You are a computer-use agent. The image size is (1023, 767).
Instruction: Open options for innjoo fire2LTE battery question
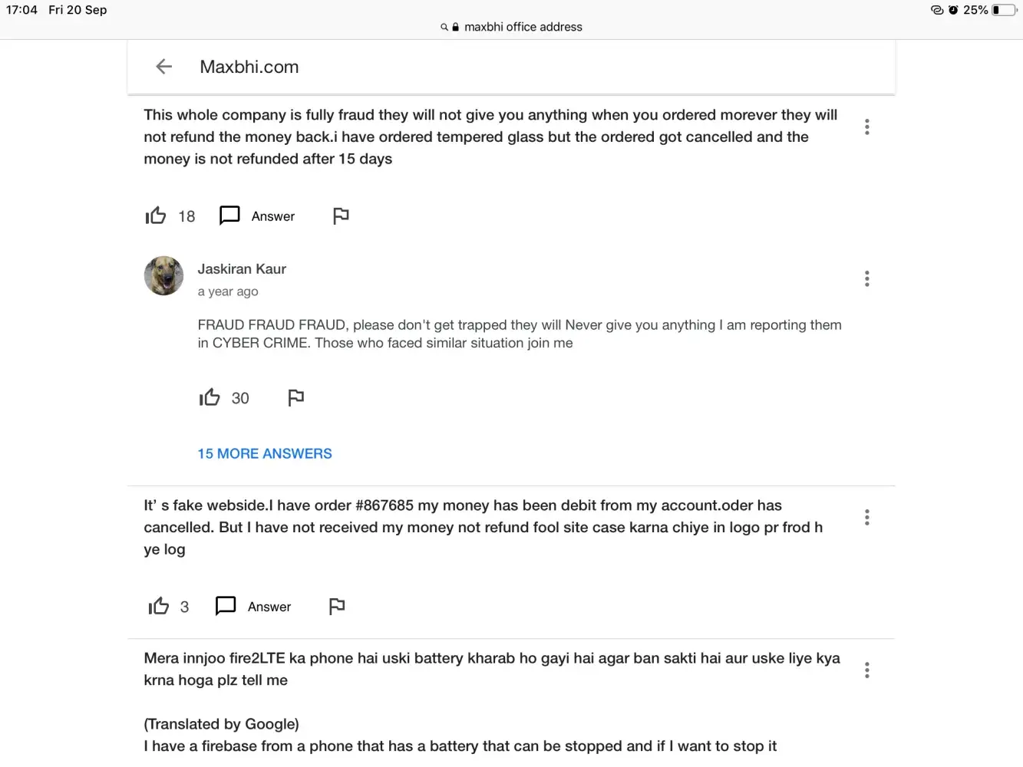pyautogui.click(x=866, y=670)
